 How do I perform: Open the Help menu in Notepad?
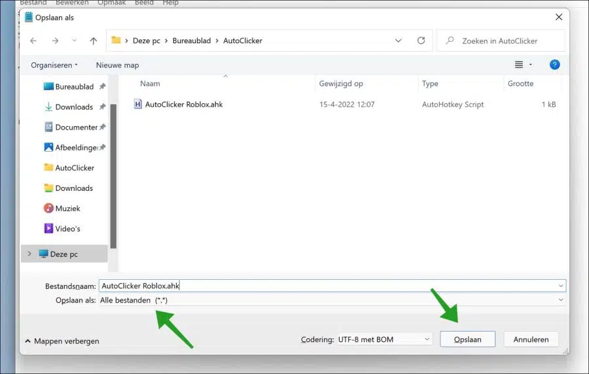tap(171, 3)
